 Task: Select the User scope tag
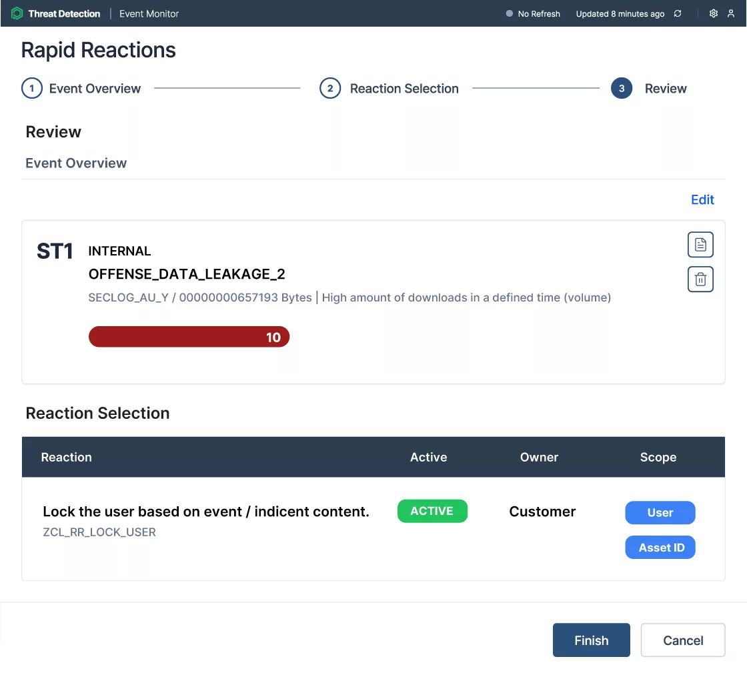[660, 513]
